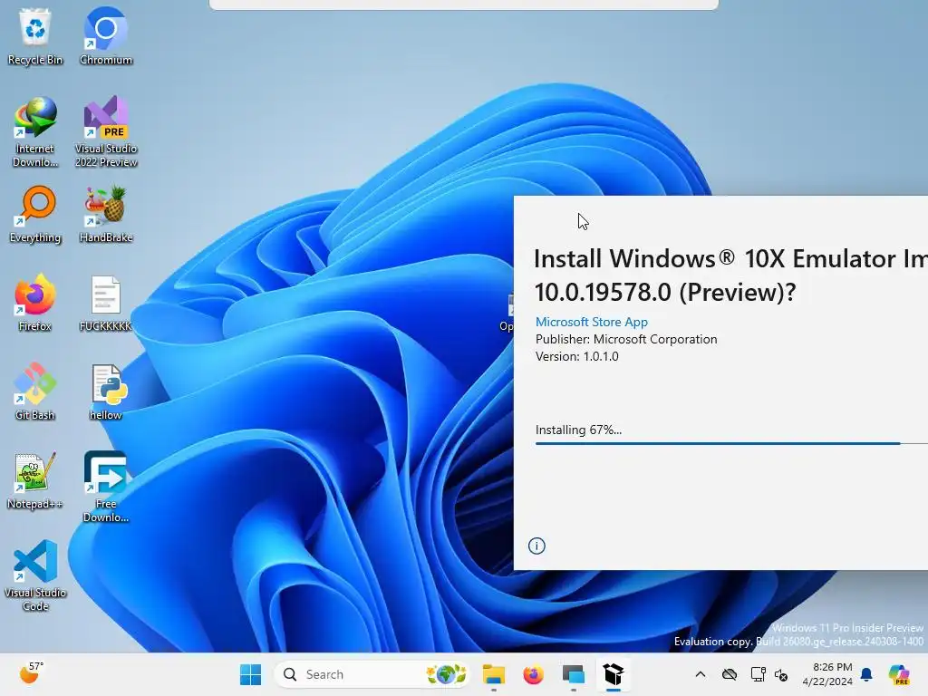Select the hellow Python file icon
Screen dimensions: 928x696
(x=106, y=391)
